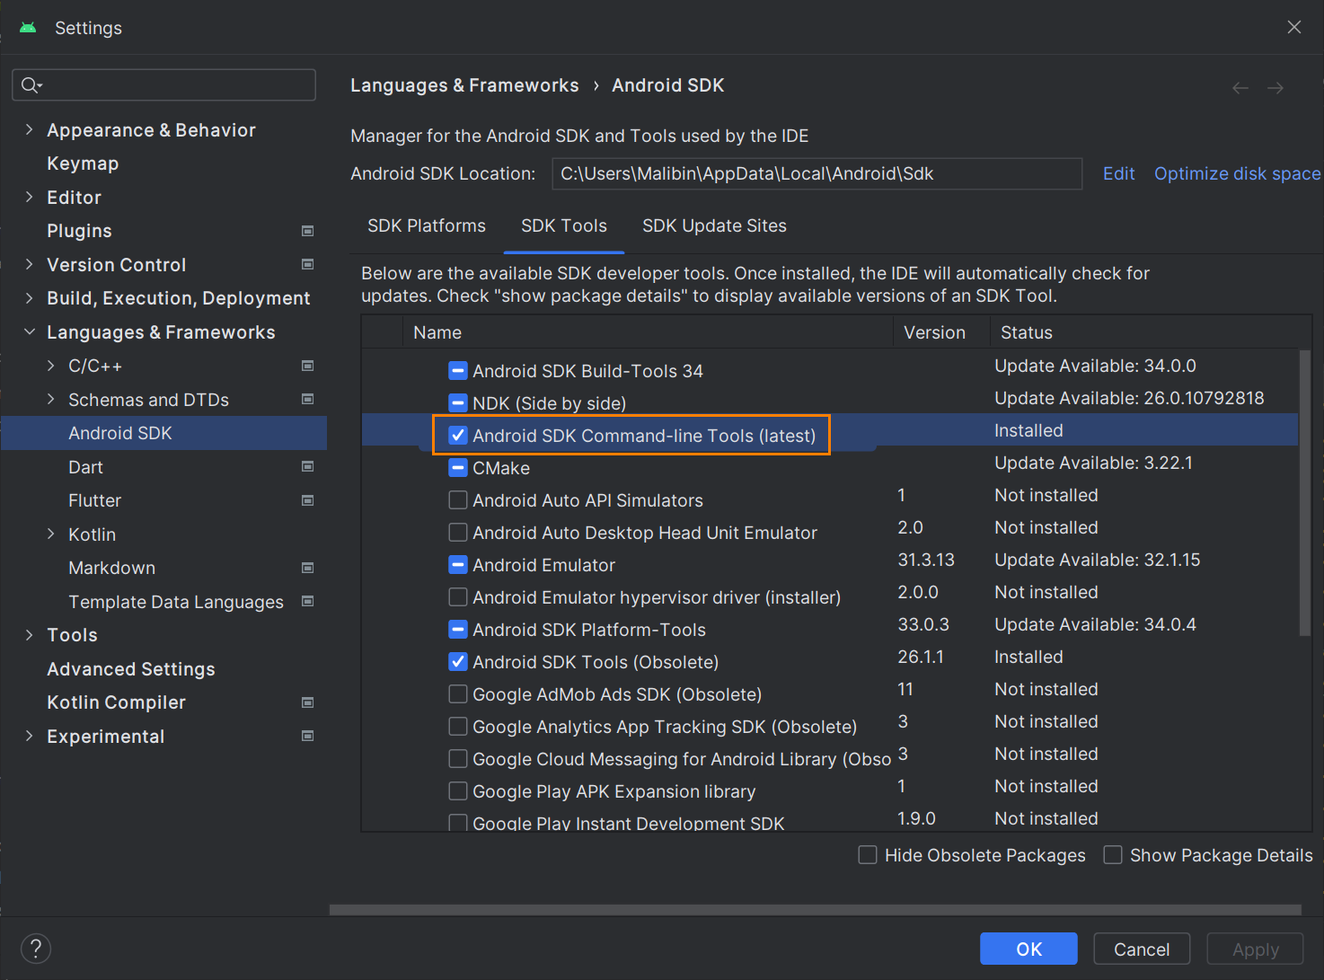1324x980 pixels.
Task: Click the project-level icon beside Flutter
Action: 308,500
